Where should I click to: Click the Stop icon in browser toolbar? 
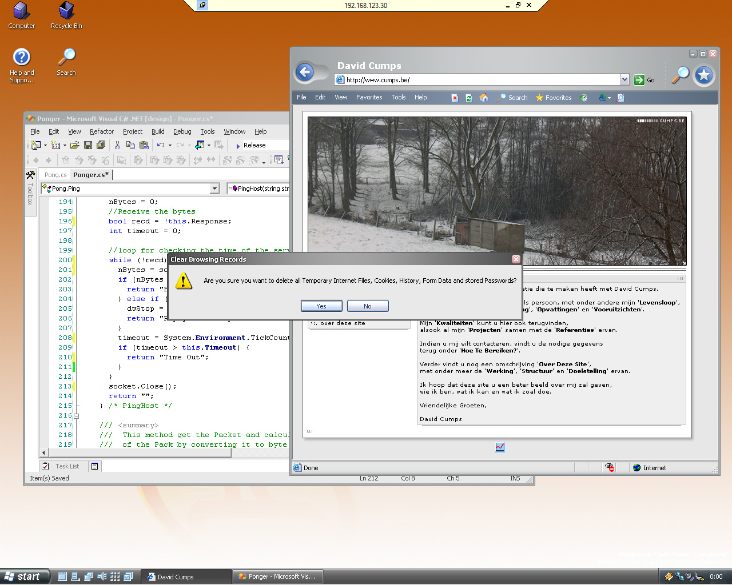coord(455,98)
